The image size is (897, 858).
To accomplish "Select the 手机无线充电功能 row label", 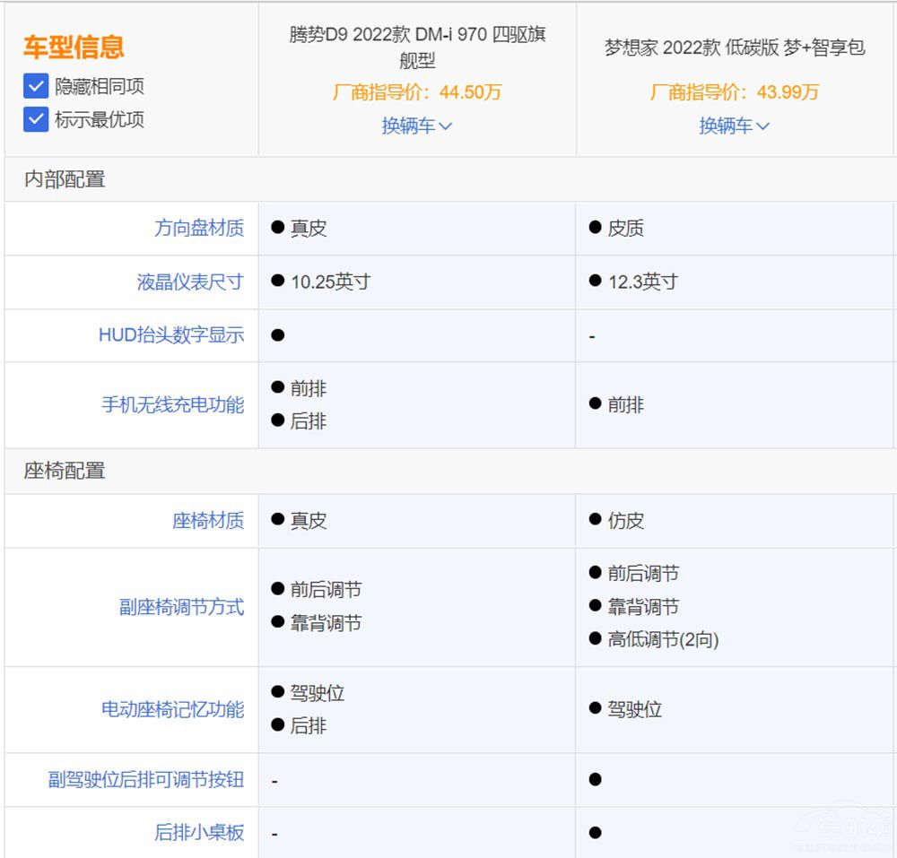I will pos(172,405).
